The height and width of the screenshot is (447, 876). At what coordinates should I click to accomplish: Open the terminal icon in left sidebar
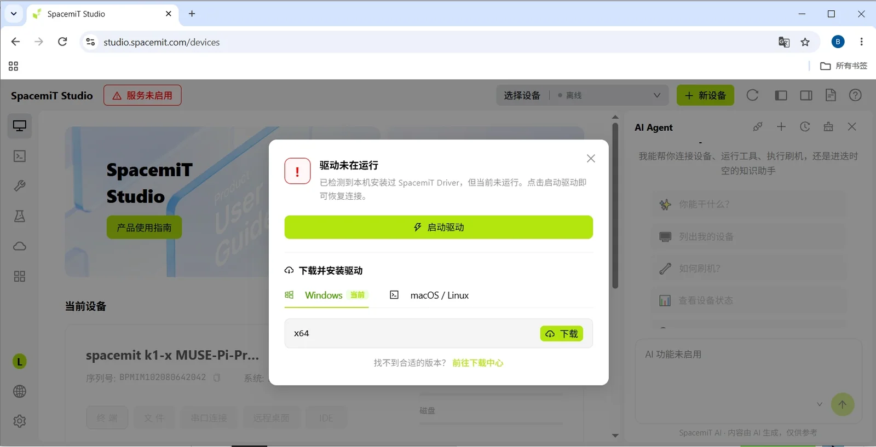tap(20, 156)
